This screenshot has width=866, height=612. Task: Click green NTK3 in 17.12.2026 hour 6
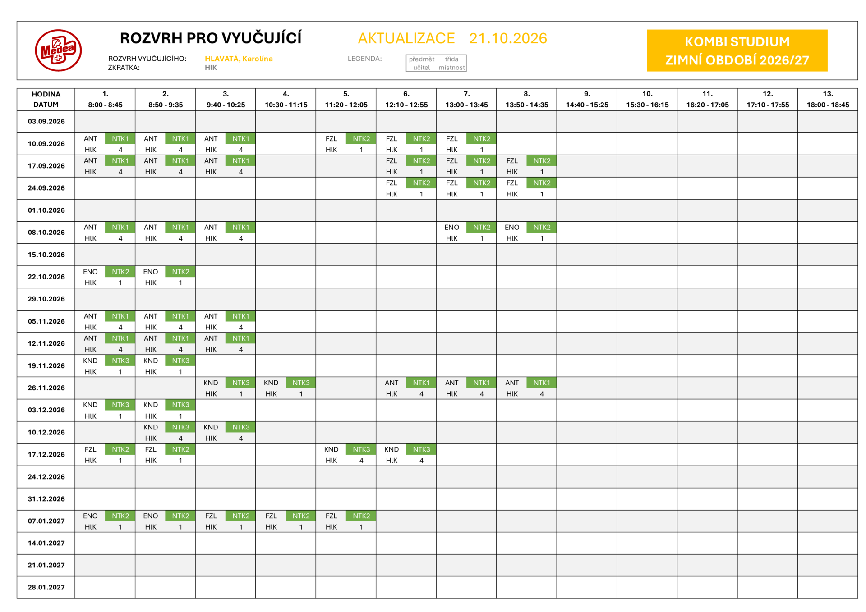click(x=421, y=449)
